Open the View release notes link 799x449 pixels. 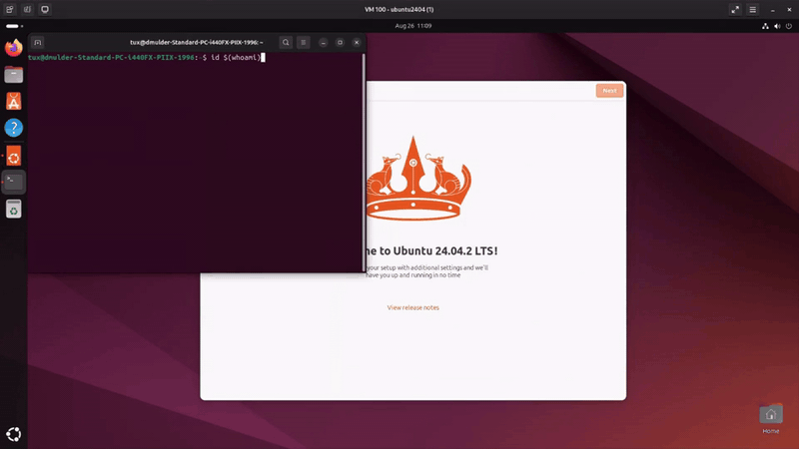tap(412, 307)
